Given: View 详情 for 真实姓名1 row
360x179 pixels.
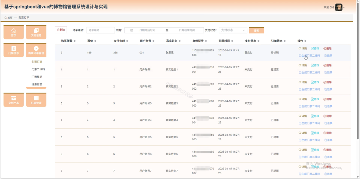Looking at the screenshot, I should (x=303, y=65).
